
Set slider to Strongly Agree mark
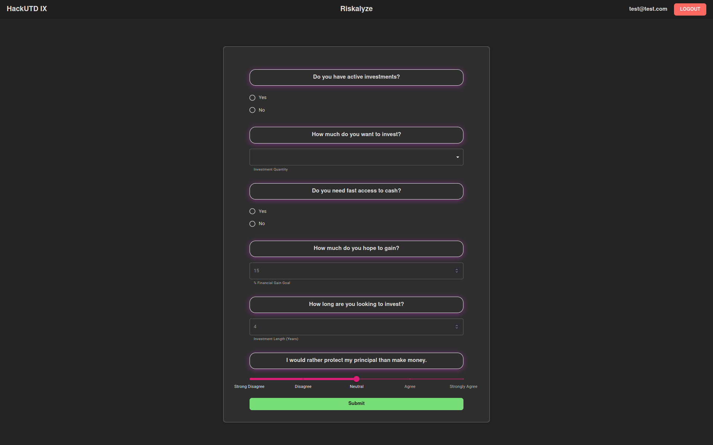tap(463, 379)
